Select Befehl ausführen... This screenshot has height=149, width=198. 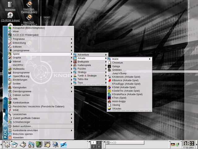(x=41, y=126)
